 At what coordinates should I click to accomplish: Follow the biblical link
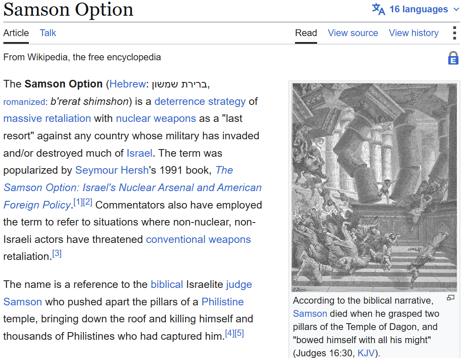point(167,285)
